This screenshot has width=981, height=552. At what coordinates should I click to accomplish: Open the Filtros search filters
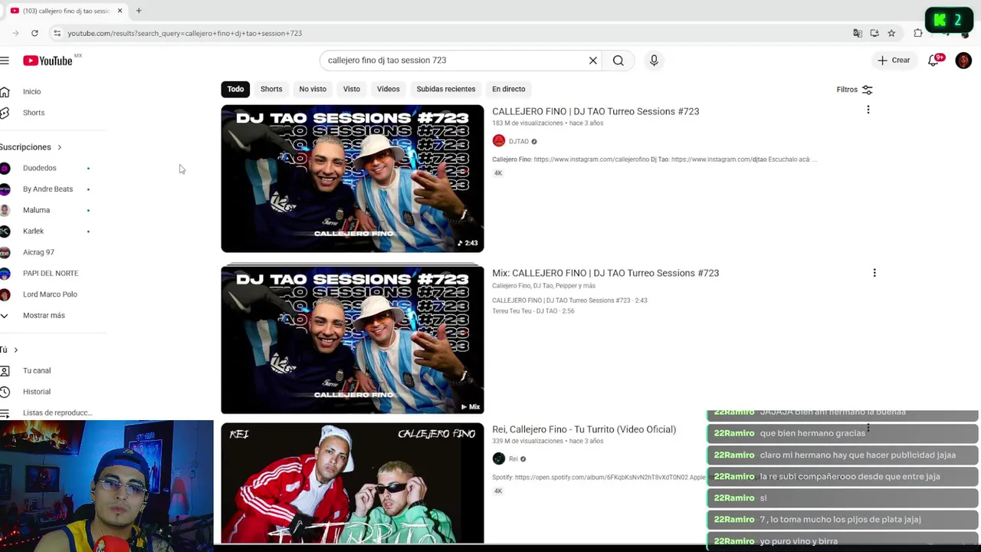click(854, 90)
